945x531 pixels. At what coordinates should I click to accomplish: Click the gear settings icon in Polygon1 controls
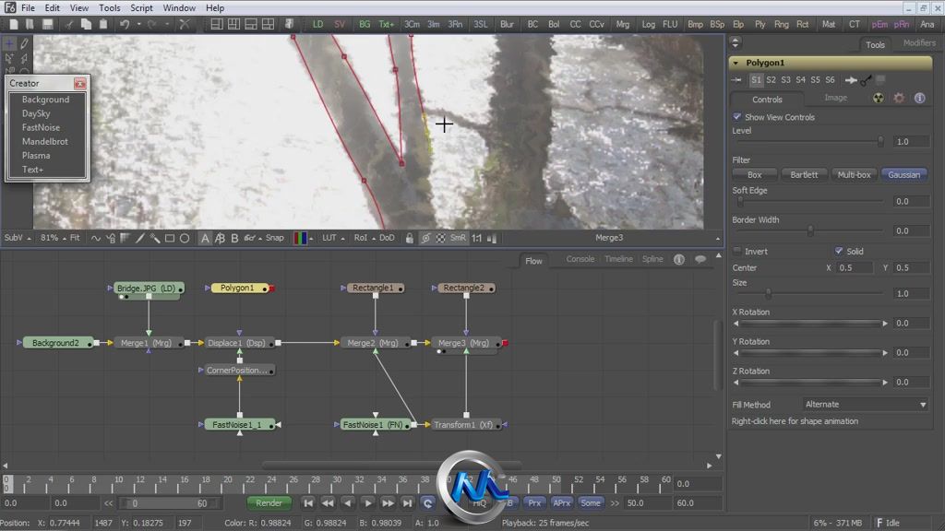coord(899,98)
